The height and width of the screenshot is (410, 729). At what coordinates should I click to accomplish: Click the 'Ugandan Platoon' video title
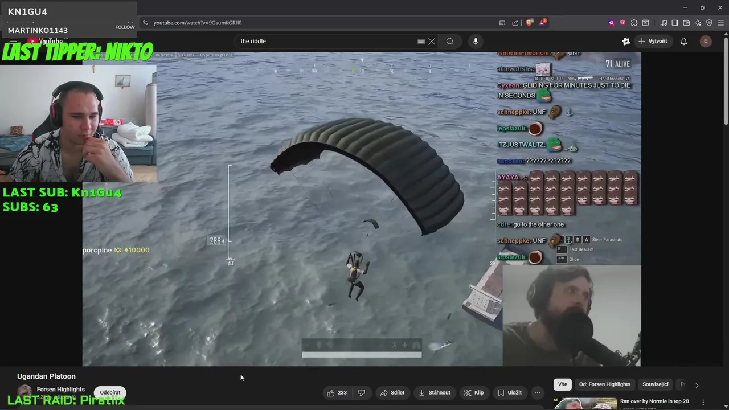[46, 376]
